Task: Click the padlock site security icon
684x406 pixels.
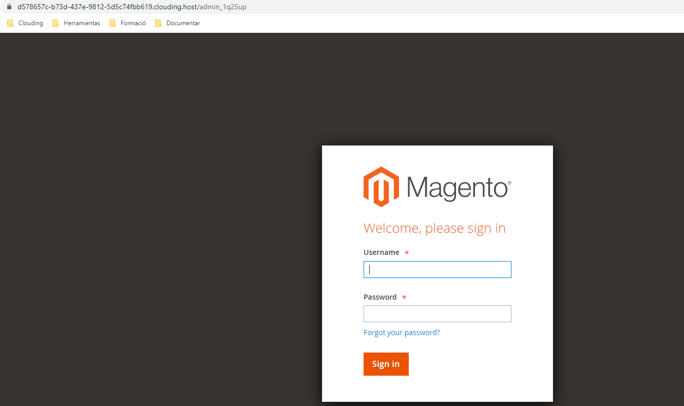Action: click(8, 7)
